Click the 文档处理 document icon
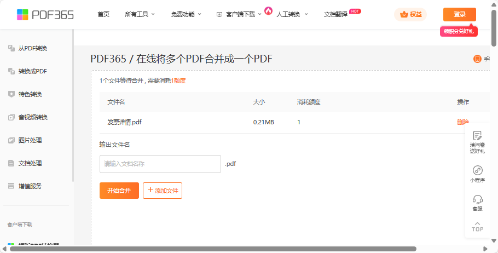 click(x=11, y=163)
